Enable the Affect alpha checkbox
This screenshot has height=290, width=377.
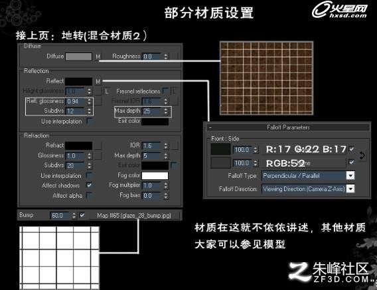click(89, 195)
